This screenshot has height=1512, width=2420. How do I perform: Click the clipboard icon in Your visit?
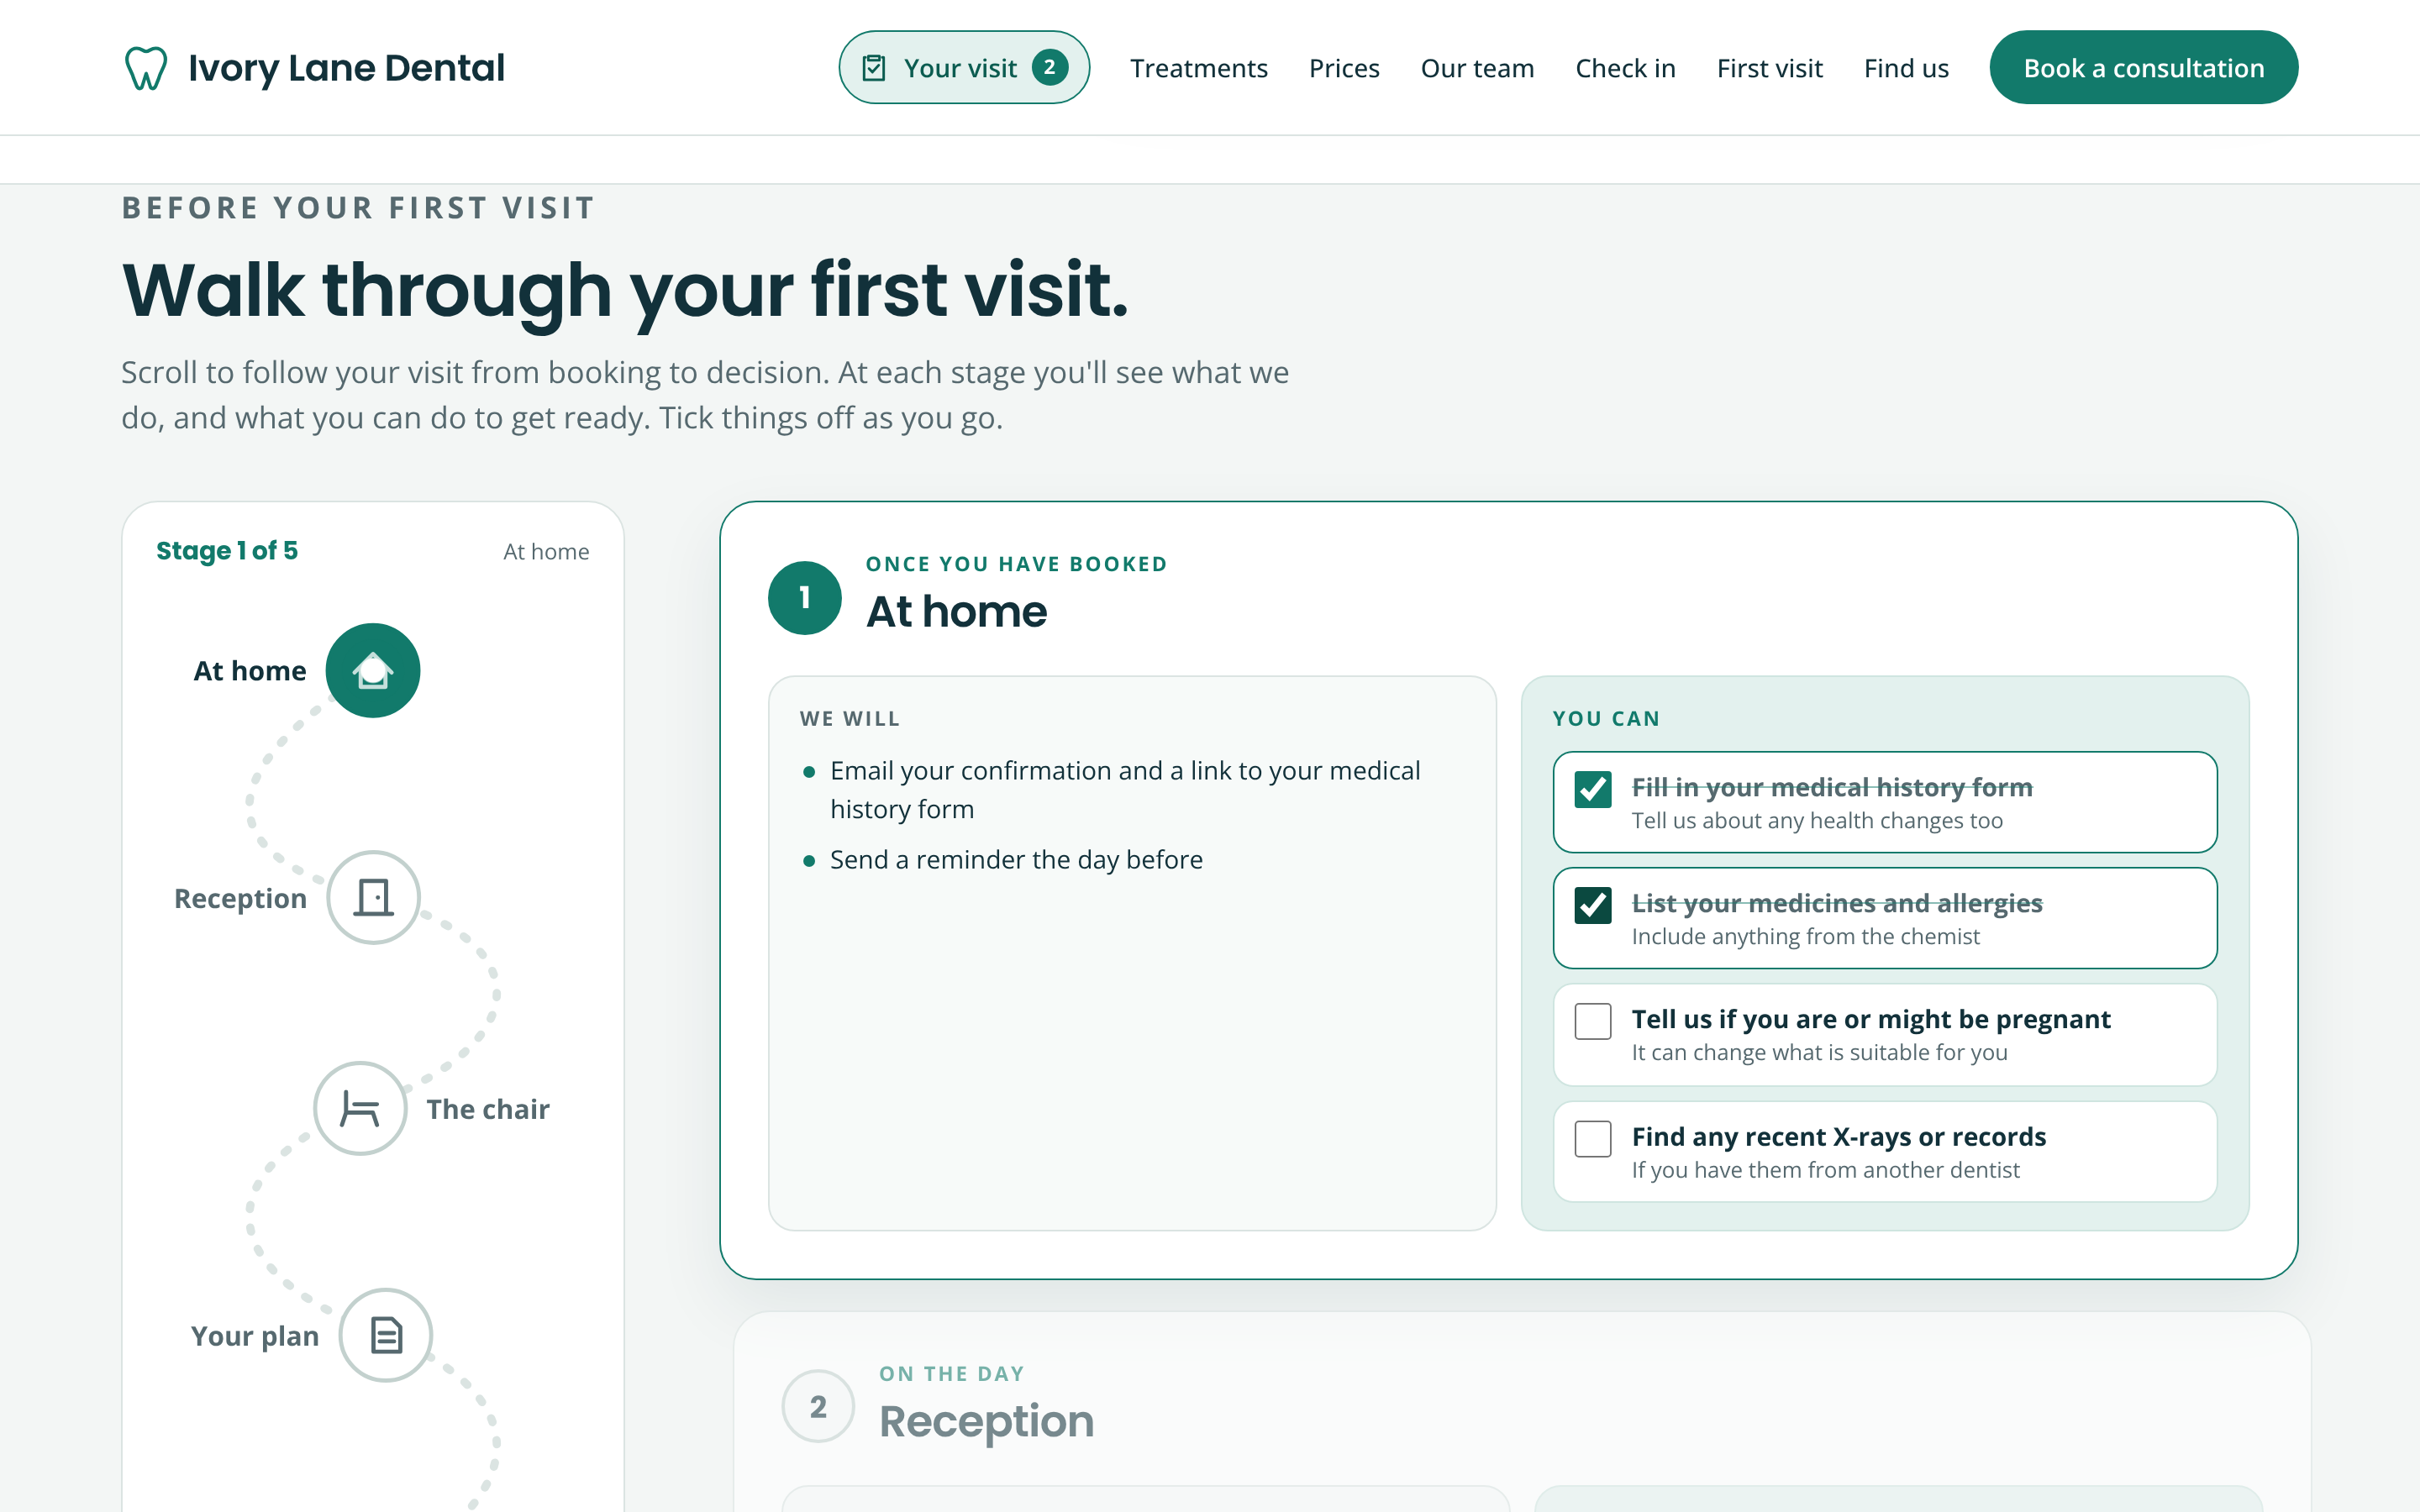tap(874, 68)
